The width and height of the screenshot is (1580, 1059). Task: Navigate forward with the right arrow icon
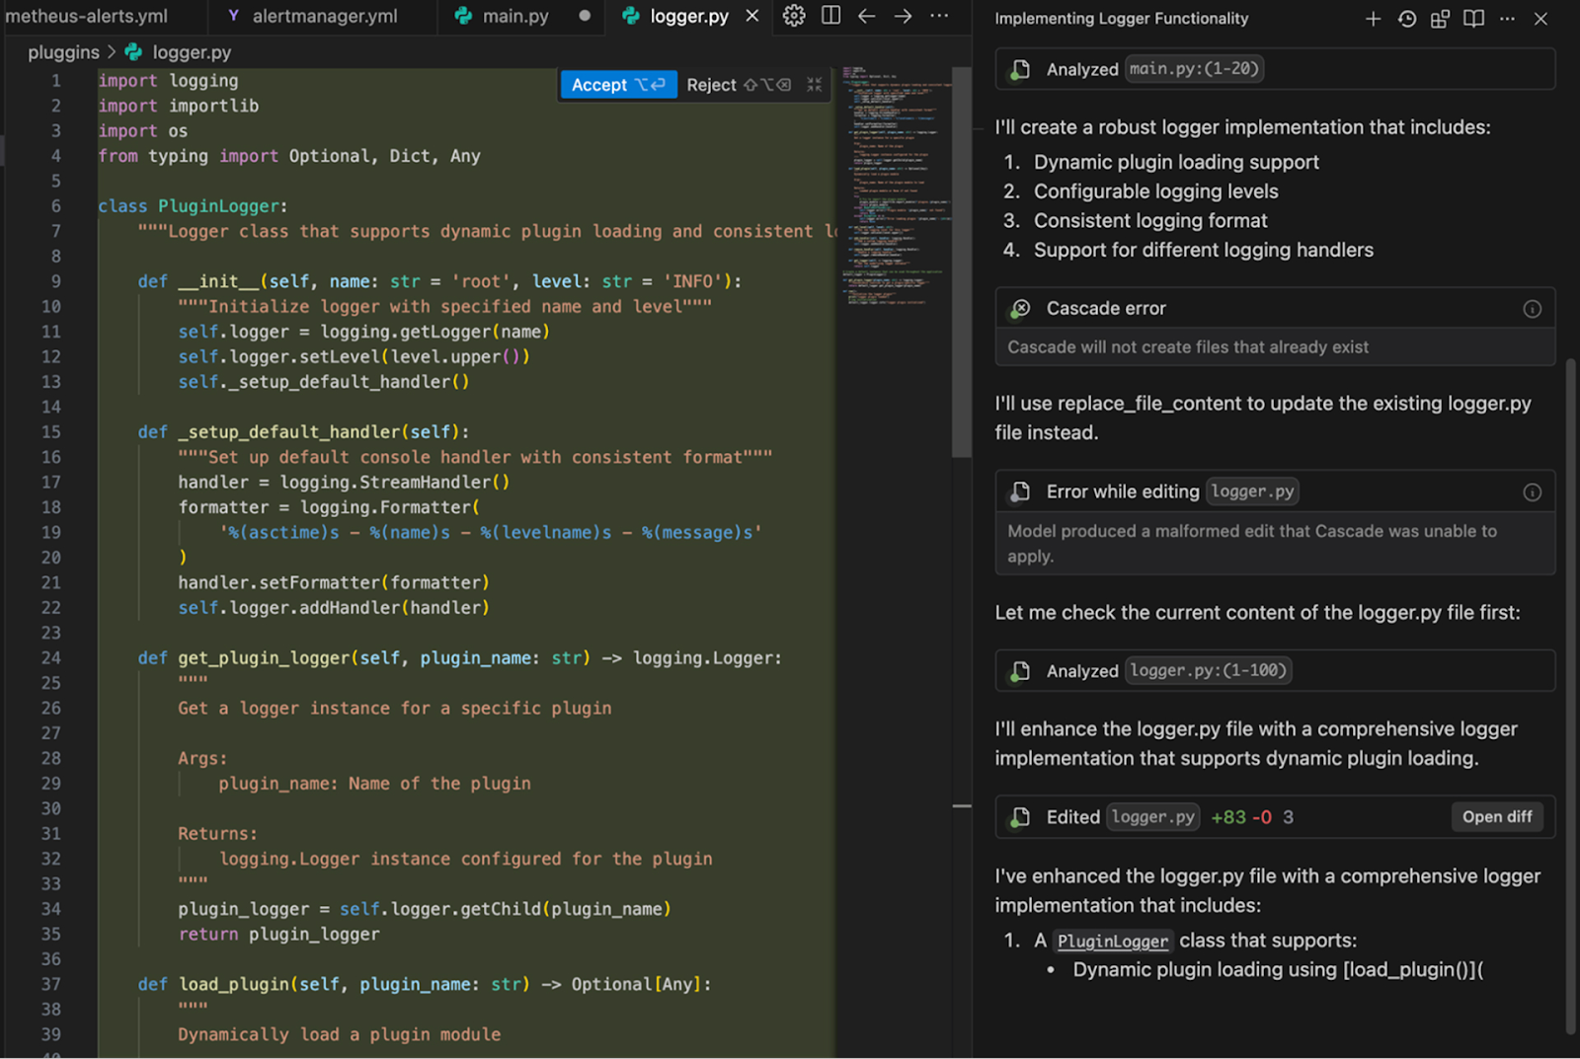click(x=903, y=16)
